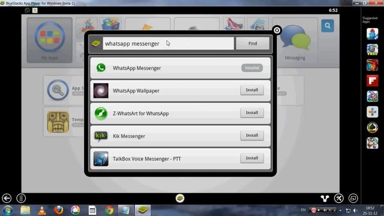Click the WhatsApp Wallpaper swirl icon

coord(101,91)
